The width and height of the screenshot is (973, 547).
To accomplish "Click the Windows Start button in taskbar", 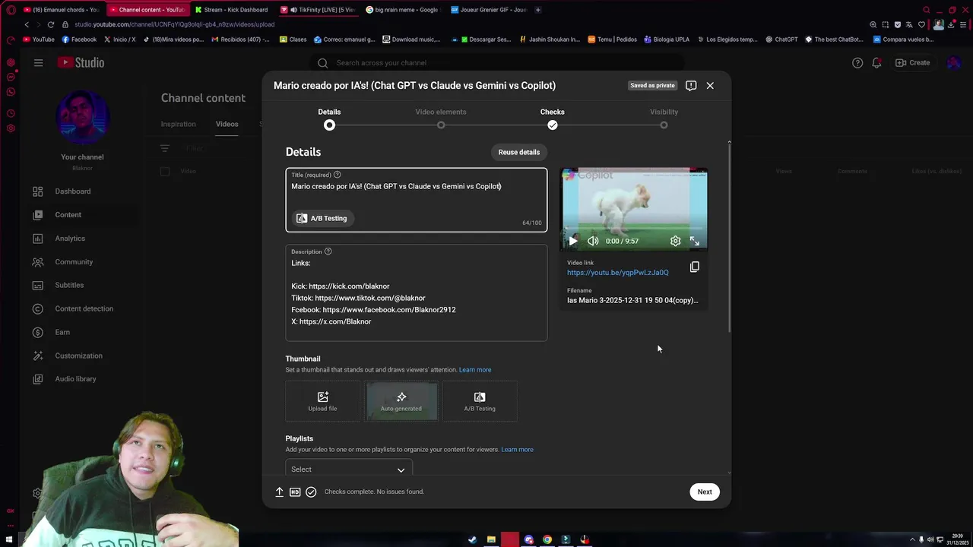I will point(9,539).
